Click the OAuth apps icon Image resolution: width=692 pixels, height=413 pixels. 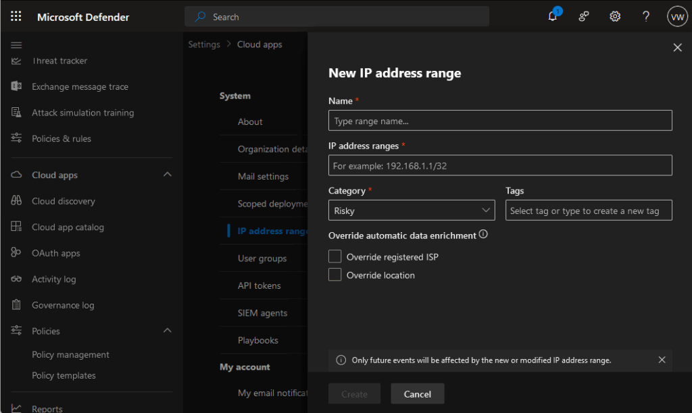(17, 253)
